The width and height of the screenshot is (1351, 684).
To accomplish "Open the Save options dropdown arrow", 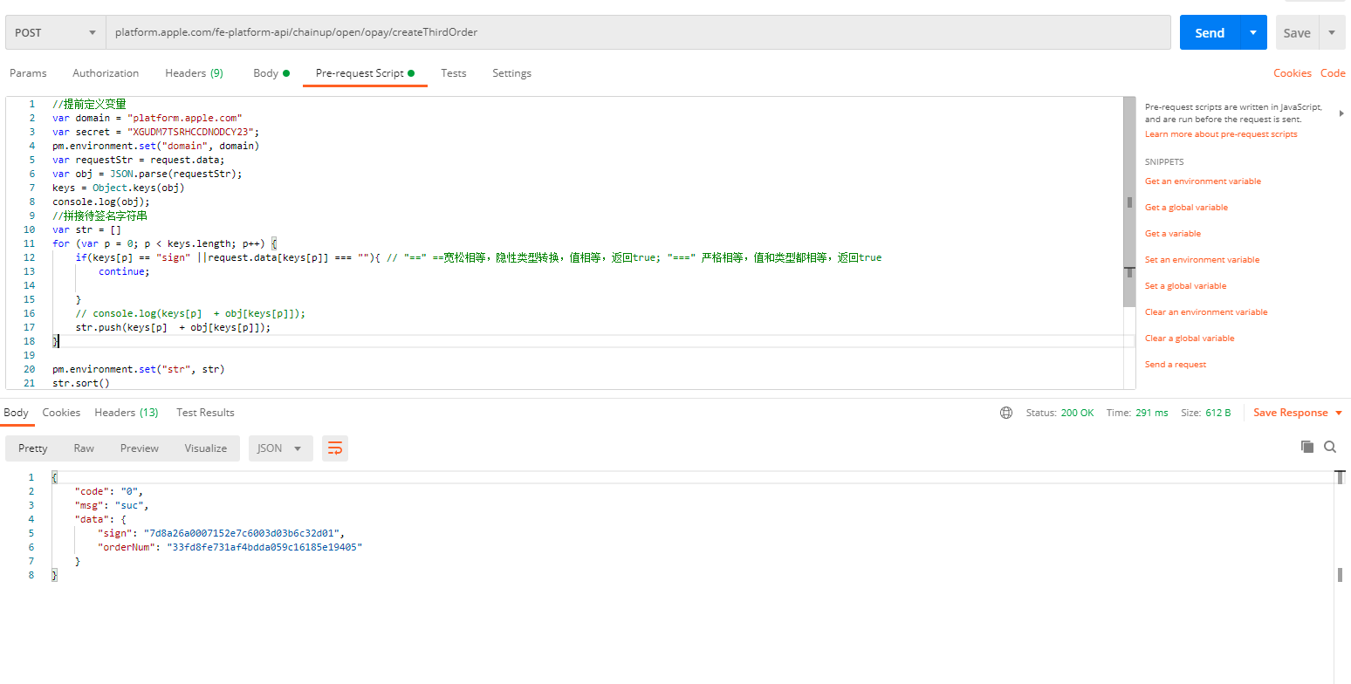I will coord(1331,32).
